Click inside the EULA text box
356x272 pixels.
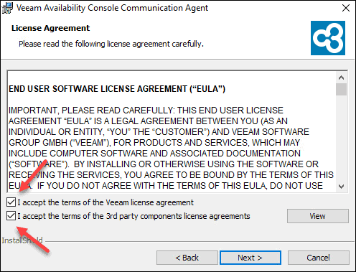coord(172,131)
